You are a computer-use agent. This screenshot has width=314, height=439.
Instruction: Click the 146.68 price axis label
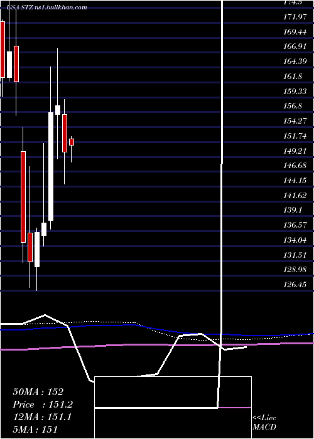[295, 166]
